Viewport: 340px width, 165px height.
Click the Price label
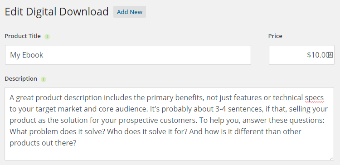pos(275,36)
